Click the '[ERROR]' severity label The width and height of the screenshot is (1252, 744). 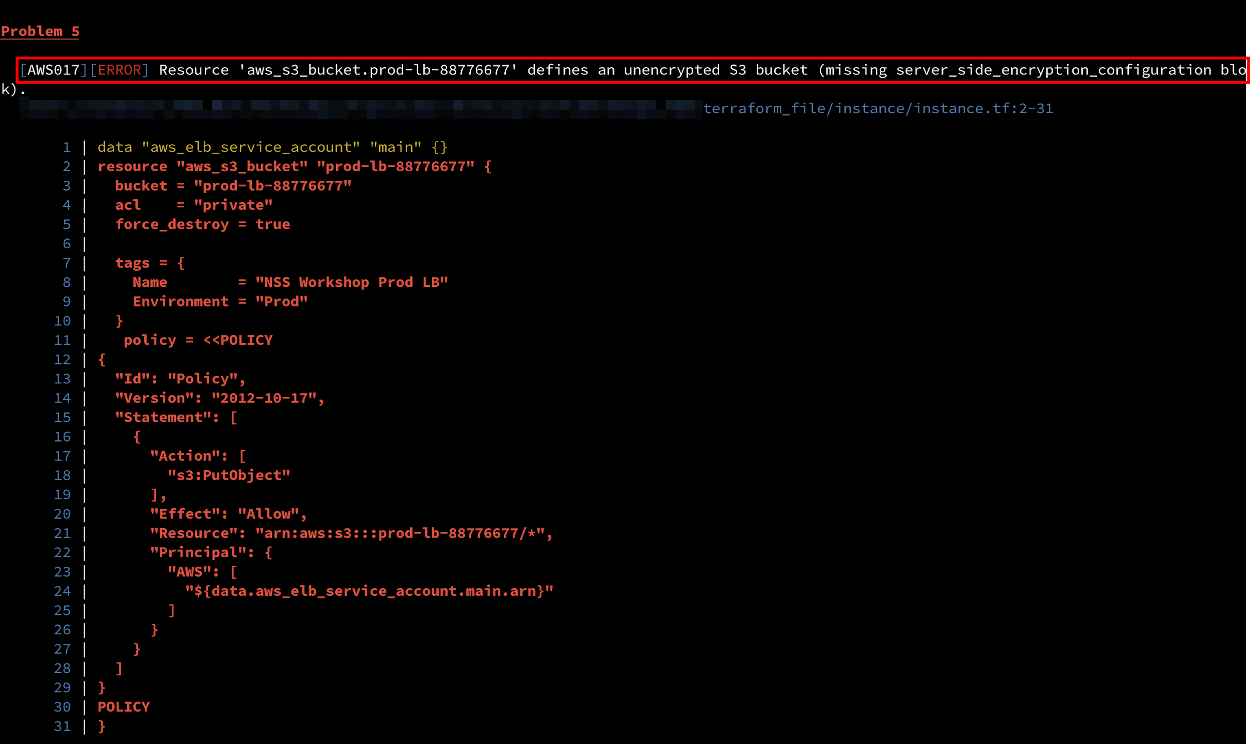pos(119,70)
